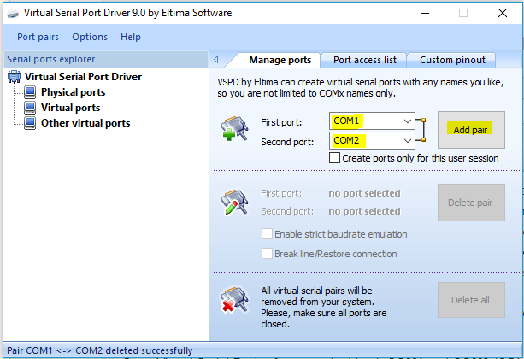Image resolution: width=524 pixels, height=359 pixels.
Task: Switch to the Manage ports tab
Action: point(280,60)
